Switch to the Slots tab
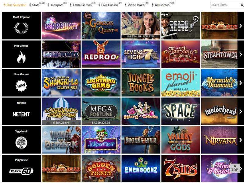Viewport: 244px width, 183px height. pyautogui.click(x=36, y=5)
